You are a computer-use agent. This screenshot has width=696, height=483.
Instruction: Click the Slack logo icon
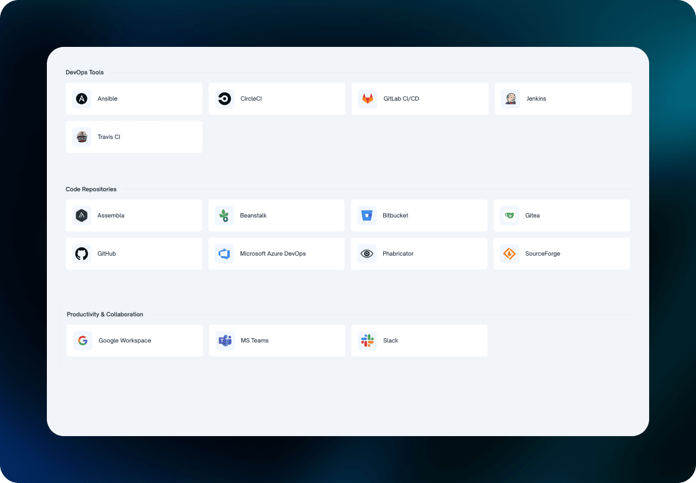(367, 341)
